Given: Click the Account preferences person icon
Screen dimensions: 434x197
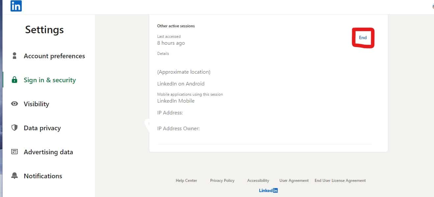Looking at the screenshot, I should (14, 56).
